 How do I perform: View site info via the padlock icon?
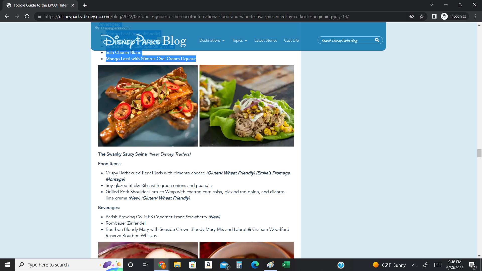(39, 17)
